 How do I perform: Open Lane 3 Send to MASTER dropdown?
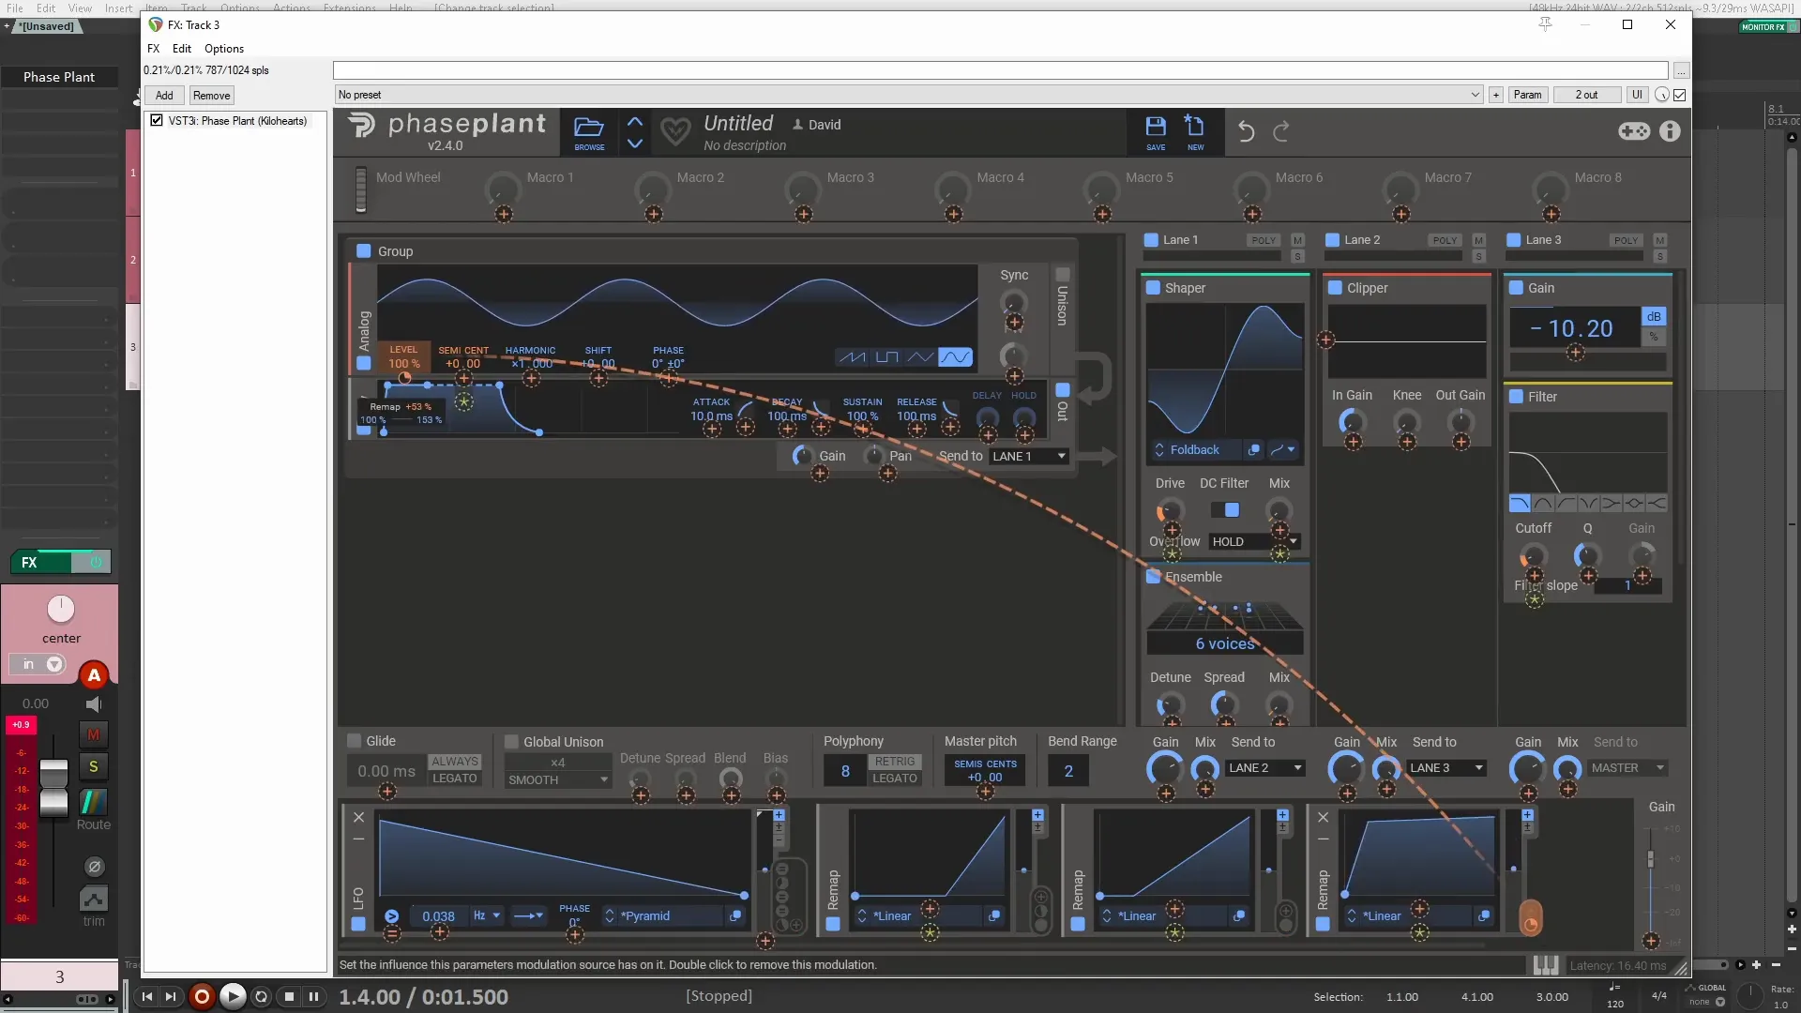coord(1627,768)
